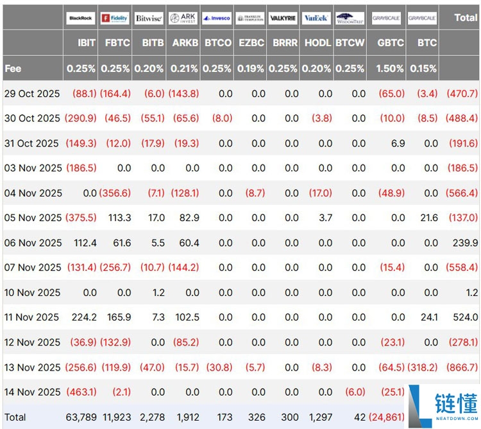Screen dimensions: 481x429
Task: Select the 10 Nov 2025 row date
Action: pyautogui.click(x=32, y=292)
